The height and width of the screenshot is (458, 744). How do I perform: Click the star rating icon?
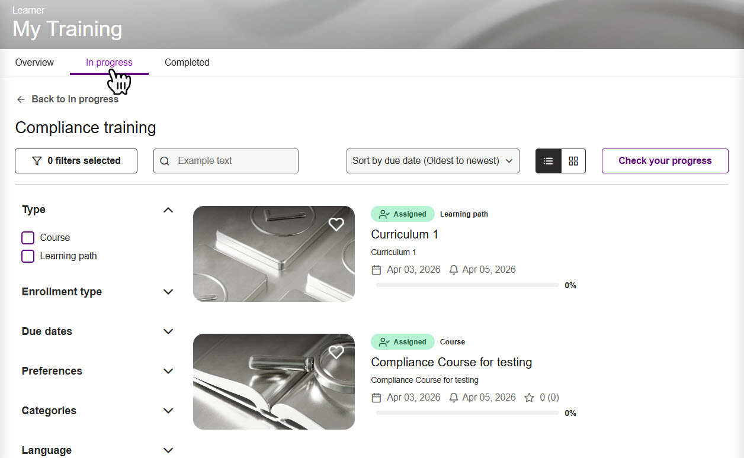(529, 398)
